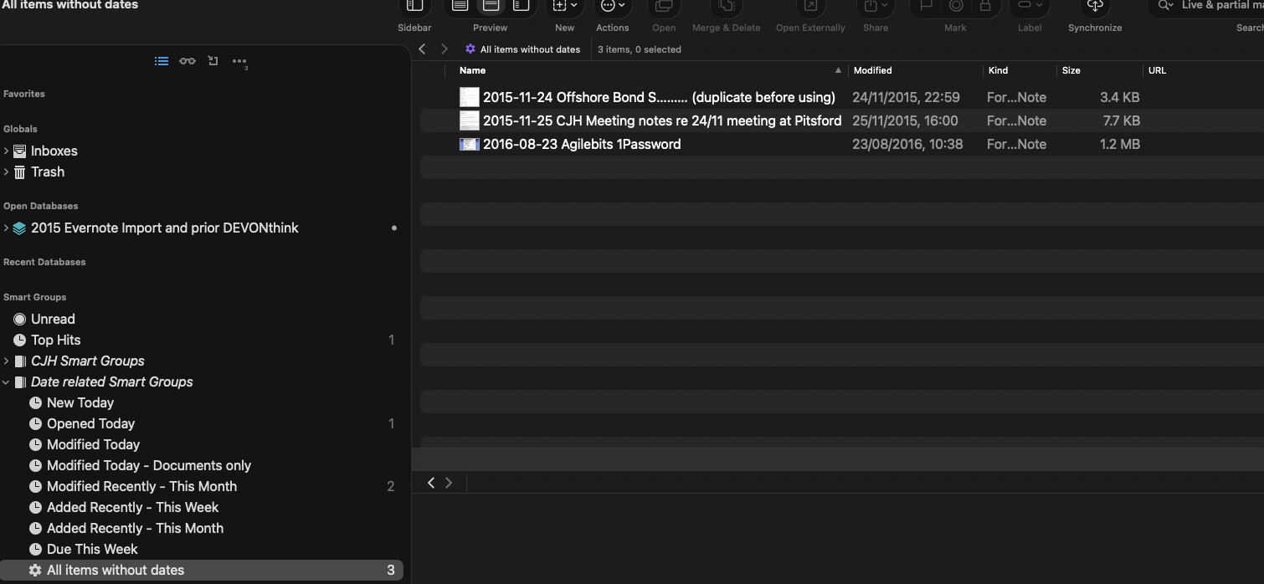Switch sidebar to reading list glasses icon

188,61
